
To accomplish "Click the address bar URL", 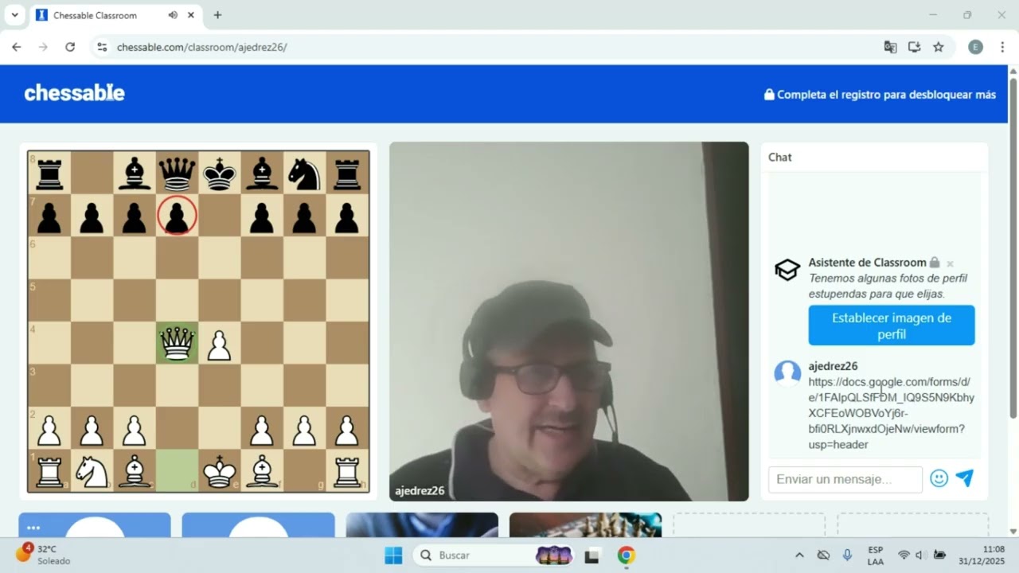I will coord(201,47).
